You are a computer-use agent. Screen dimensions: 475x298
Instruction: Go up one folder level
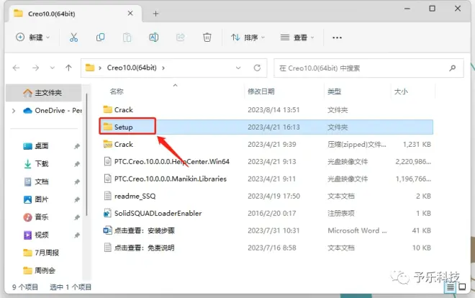pos(68,68)
